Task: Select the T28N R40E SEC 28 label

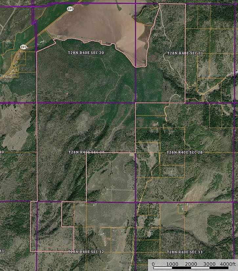Action: pos(184,152)
